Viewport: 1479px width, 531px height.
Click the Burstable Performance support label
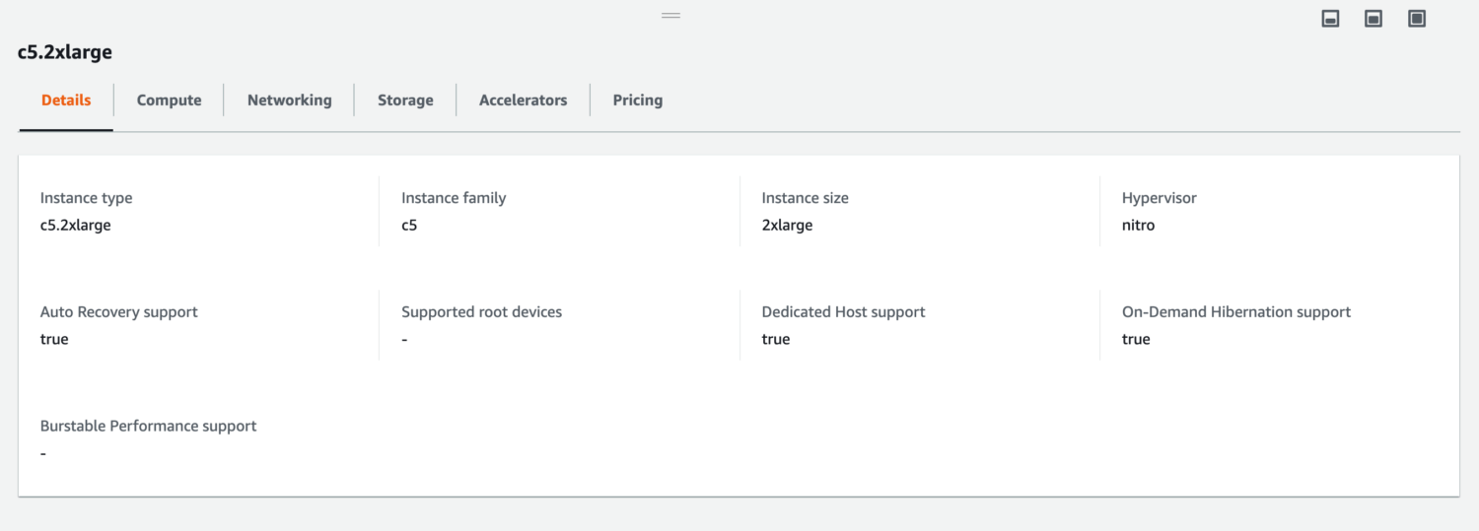(148, 427)
